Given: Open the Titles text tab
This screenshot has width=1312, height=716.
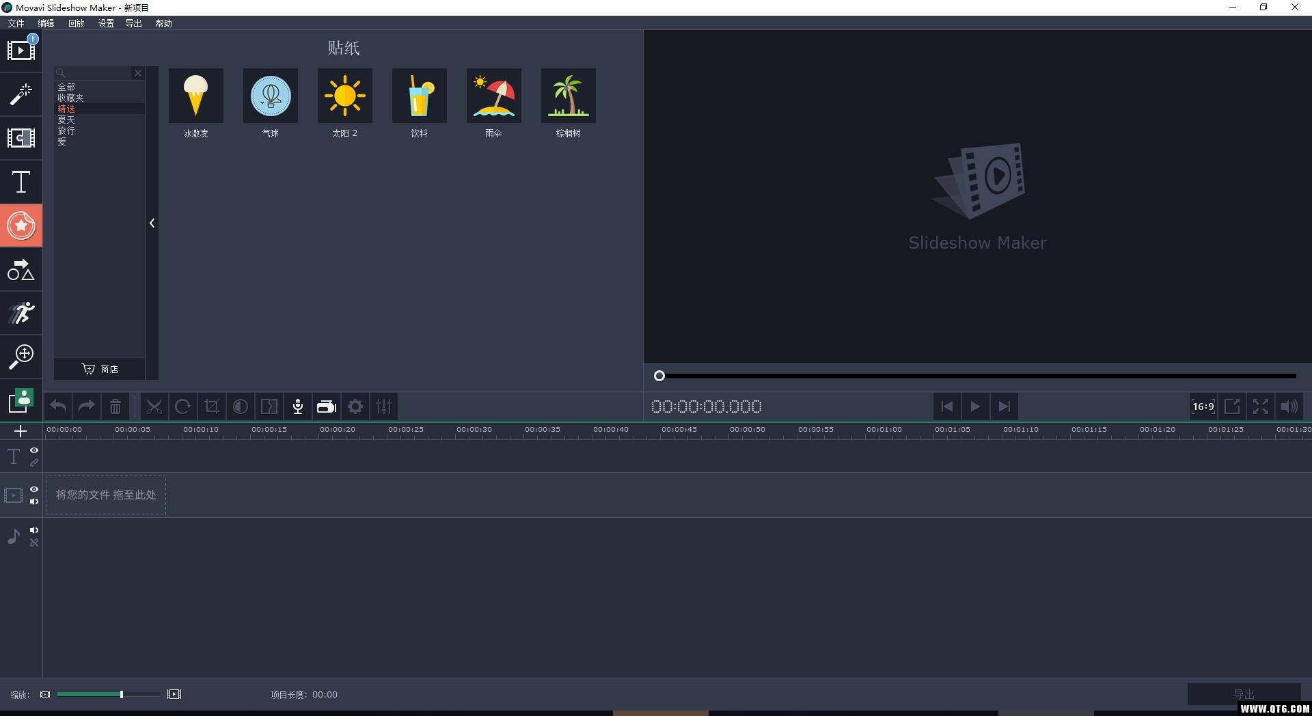Looking at the screenshot, I should click(x=21, y=182).
